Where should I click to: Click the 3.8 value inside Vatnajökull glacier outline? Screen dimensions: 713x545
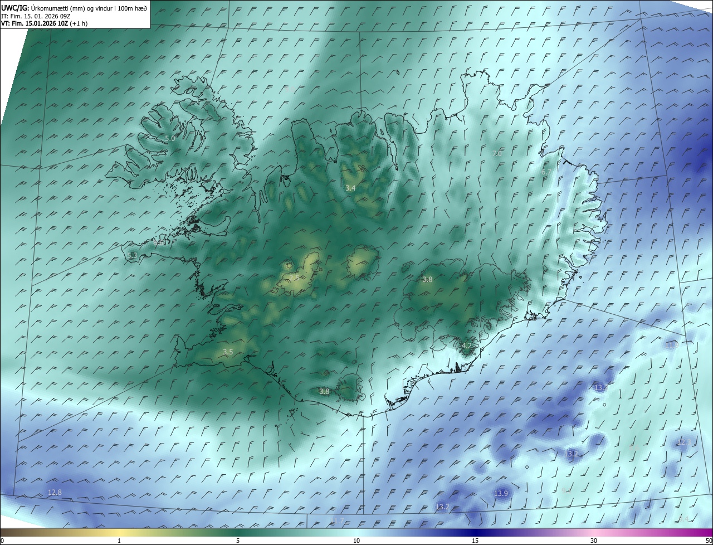point(427,280)
